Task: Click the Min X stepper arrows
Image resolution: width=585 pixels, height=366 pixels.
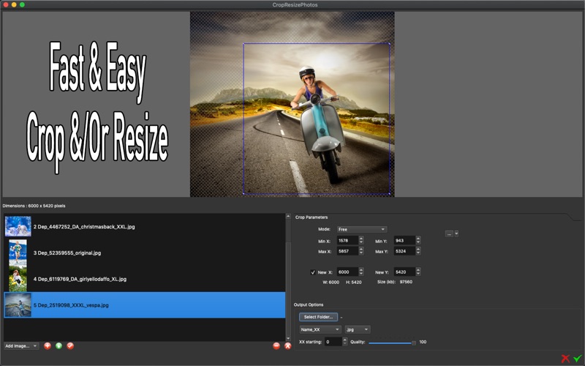Action: [x=361, y=241]
